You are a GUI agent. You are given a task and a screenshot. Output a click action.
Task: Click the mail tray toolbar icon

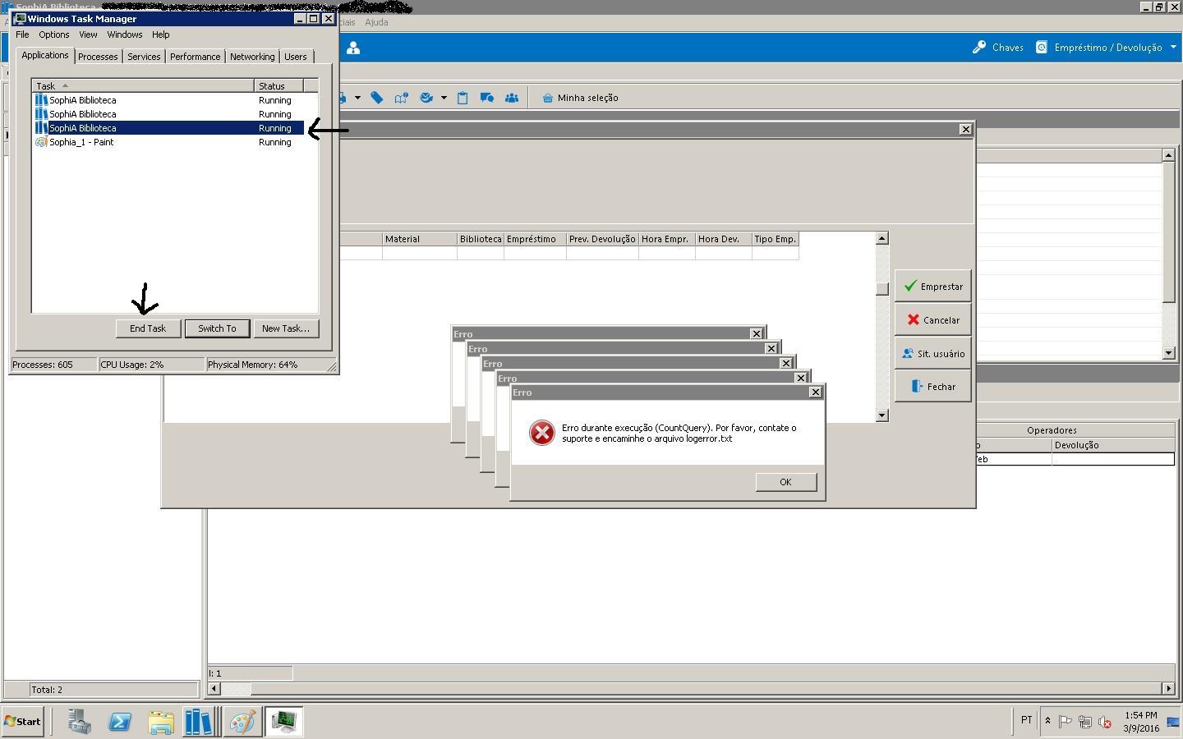426,98
